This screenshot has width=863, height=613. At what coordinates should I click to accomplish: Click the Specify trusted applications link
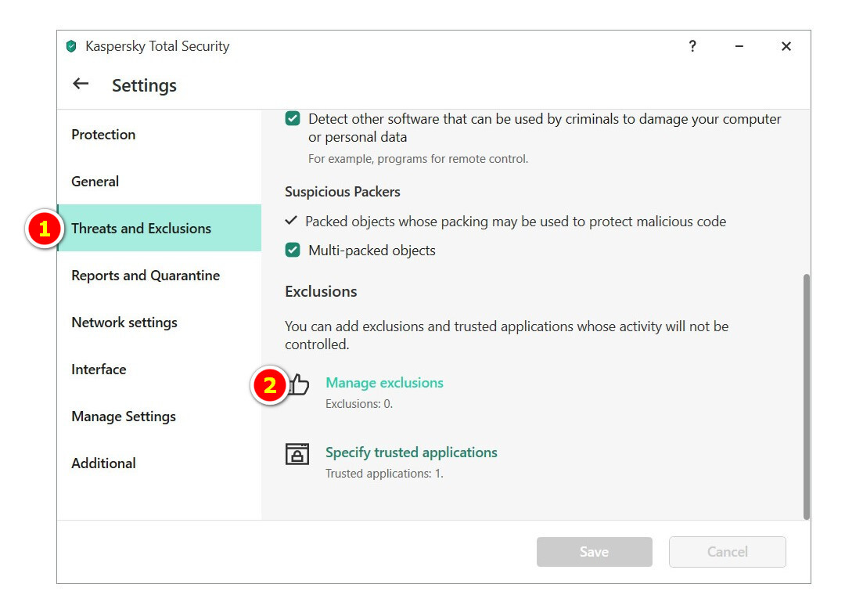coord(412,453)
